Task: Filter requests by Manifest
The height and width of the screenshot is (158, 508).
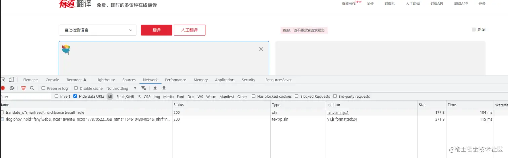Action: 227,97
